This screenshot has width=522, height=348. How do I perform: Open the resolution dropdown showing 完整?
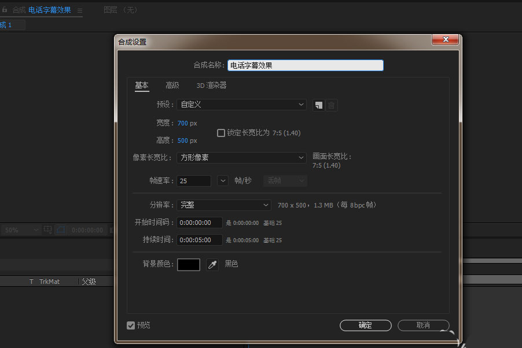point(224,205)
